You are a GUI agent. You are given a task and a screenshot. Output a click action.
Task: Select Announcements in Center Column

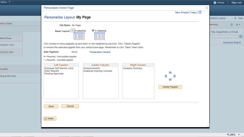pyautogui.click(x=91, y=68)
